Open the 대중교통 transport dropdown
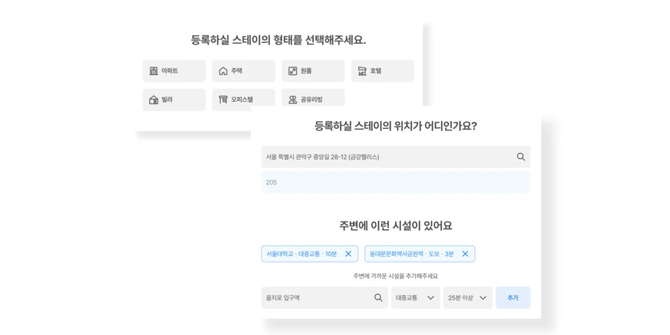Viewport: 670px width, 335px height. 415,298
